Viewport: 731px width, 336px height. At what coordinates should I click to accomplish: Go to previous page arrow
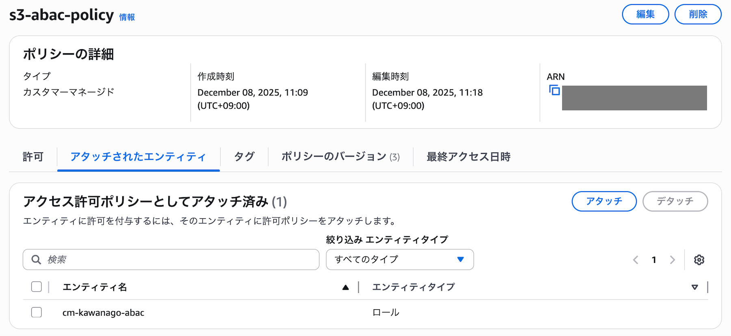tap(636, 260)
